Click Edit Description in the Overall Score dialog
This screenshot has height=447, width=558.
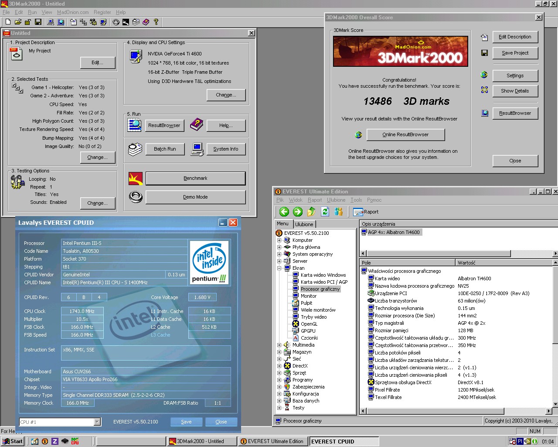515,37
